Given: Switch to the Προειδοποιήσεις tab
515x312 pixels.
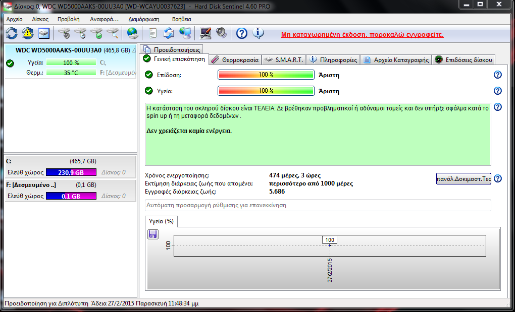Looking at the screenshot, I should [x=172, y=50].
